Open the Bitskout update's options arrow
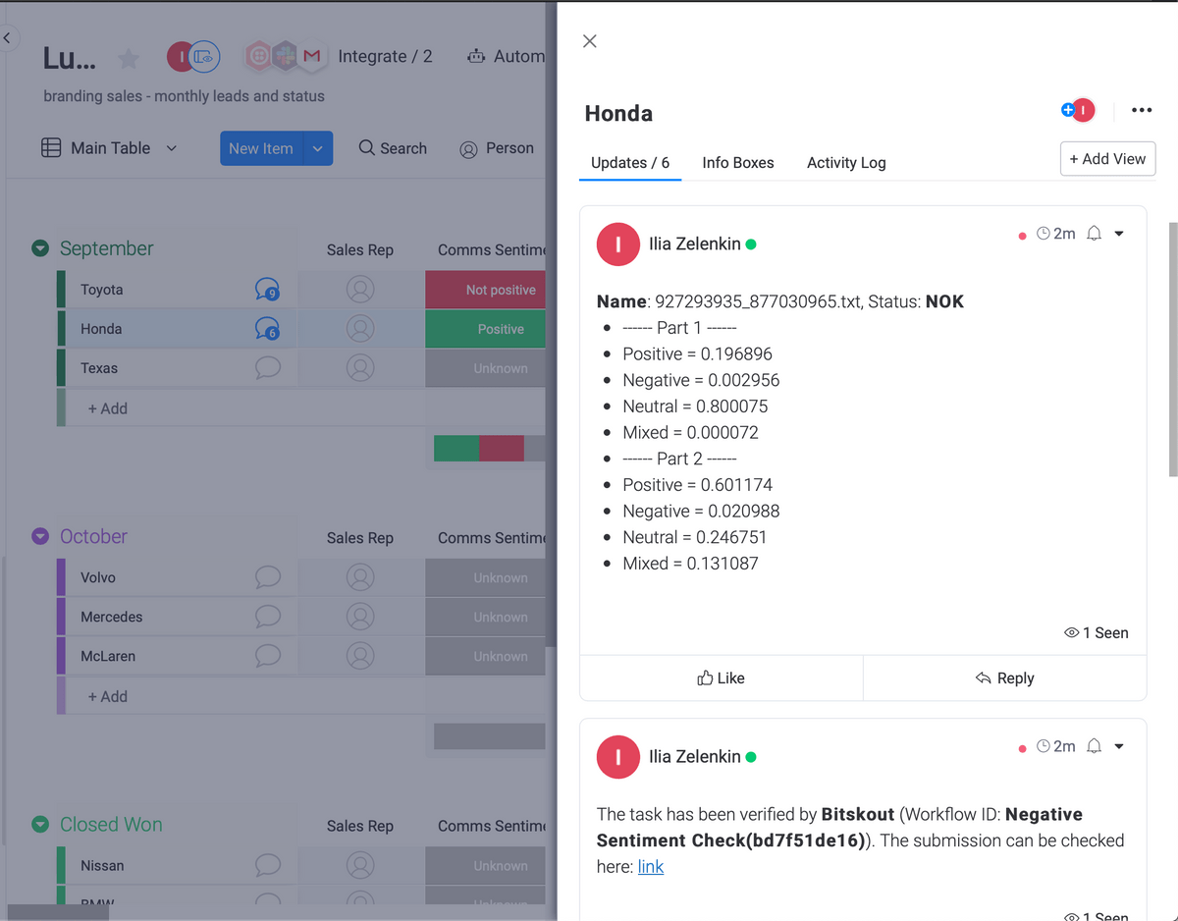The width and height of the screenshot is (1178, 921). pyautogui.click(x=1119, y=746)
